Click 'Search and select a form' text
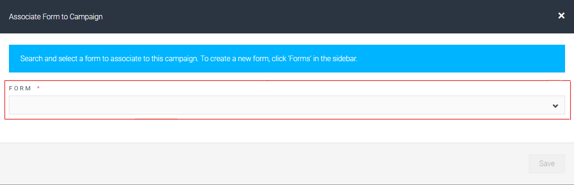The height and width of the screenshot is (185, 574). tap(57, 59)
